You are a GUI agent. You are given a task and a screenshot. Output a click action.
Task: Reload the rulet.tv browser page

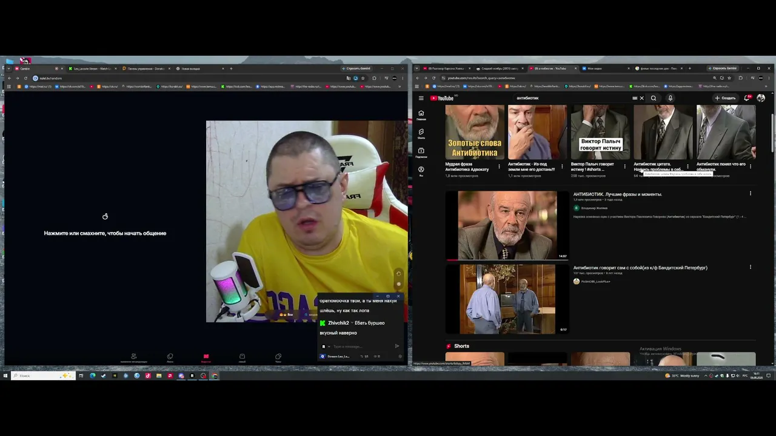click(25, 78)
